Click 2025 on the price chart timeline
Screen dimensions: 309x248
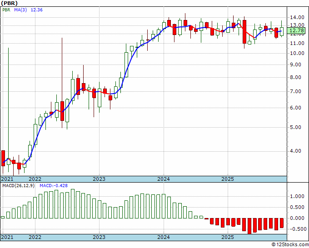point(228,179)
